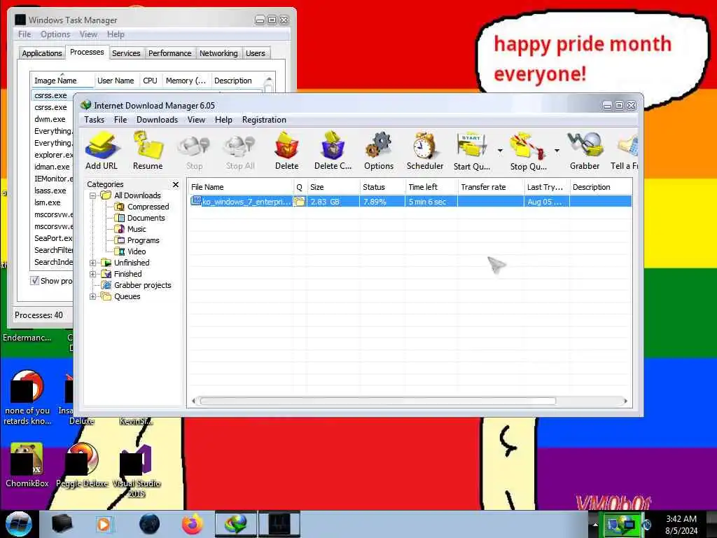Click the horizontal scrollbar in download list
717x538 pixels.
pyautogui.click(x=377, y=401)
